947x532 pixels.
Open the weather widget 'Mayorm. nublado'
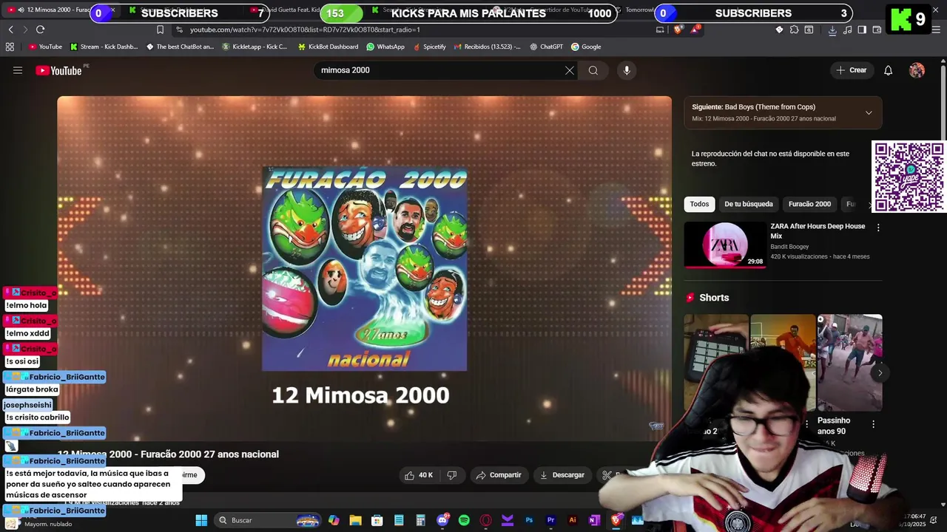click(x=41, y=523)
